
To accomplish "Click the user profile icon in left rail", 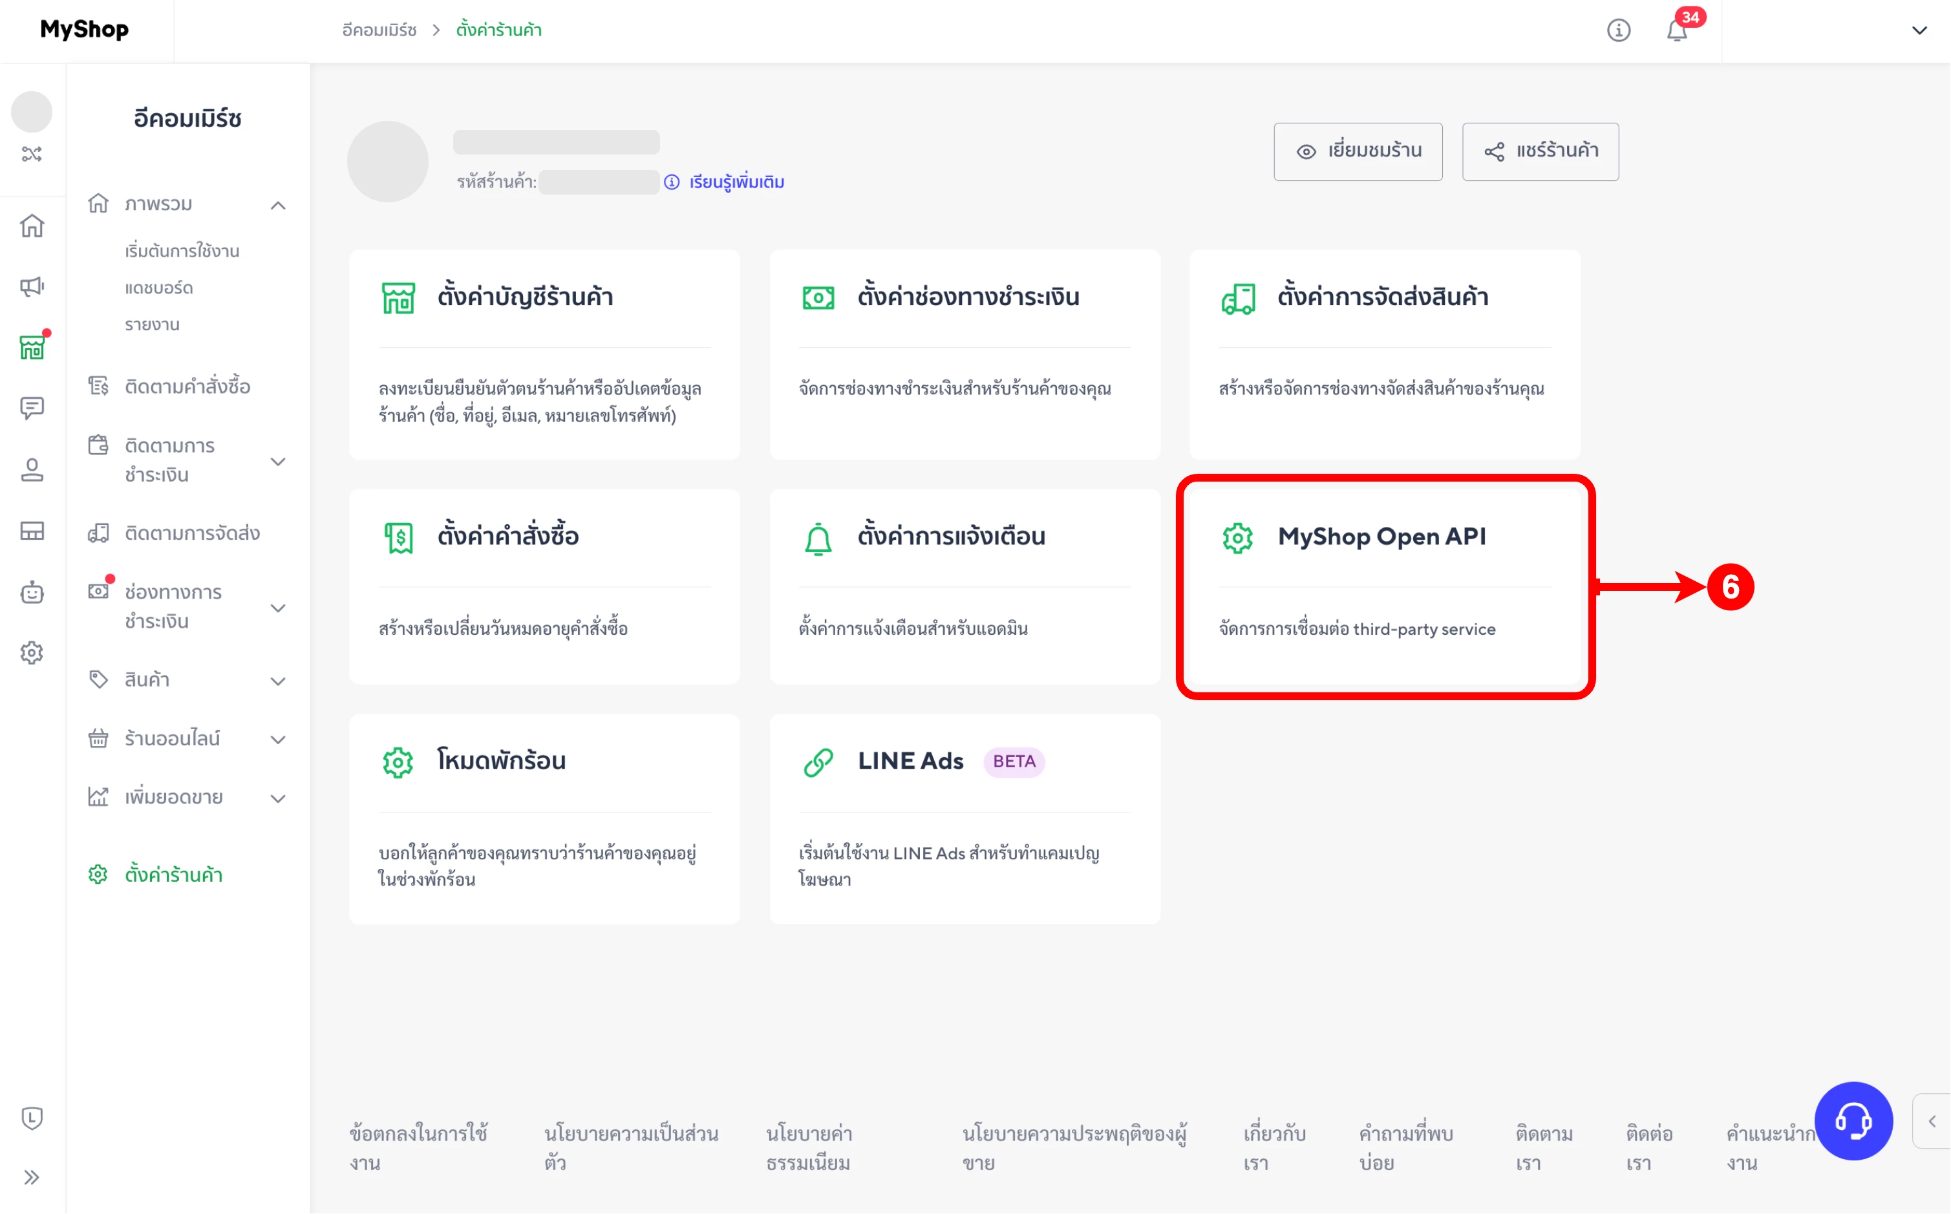I will tap(32, 470).
